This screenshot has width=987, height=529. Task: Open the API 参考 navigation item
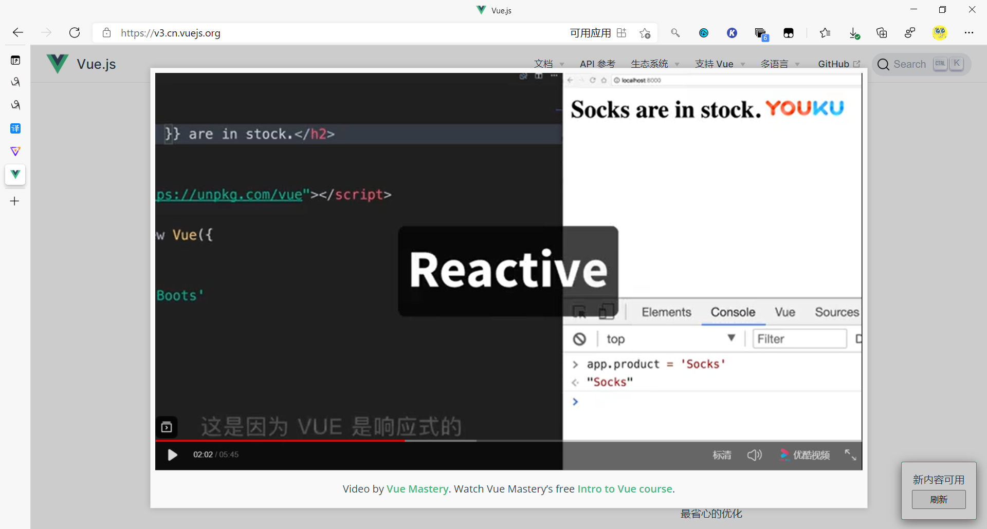click(597, 64)
